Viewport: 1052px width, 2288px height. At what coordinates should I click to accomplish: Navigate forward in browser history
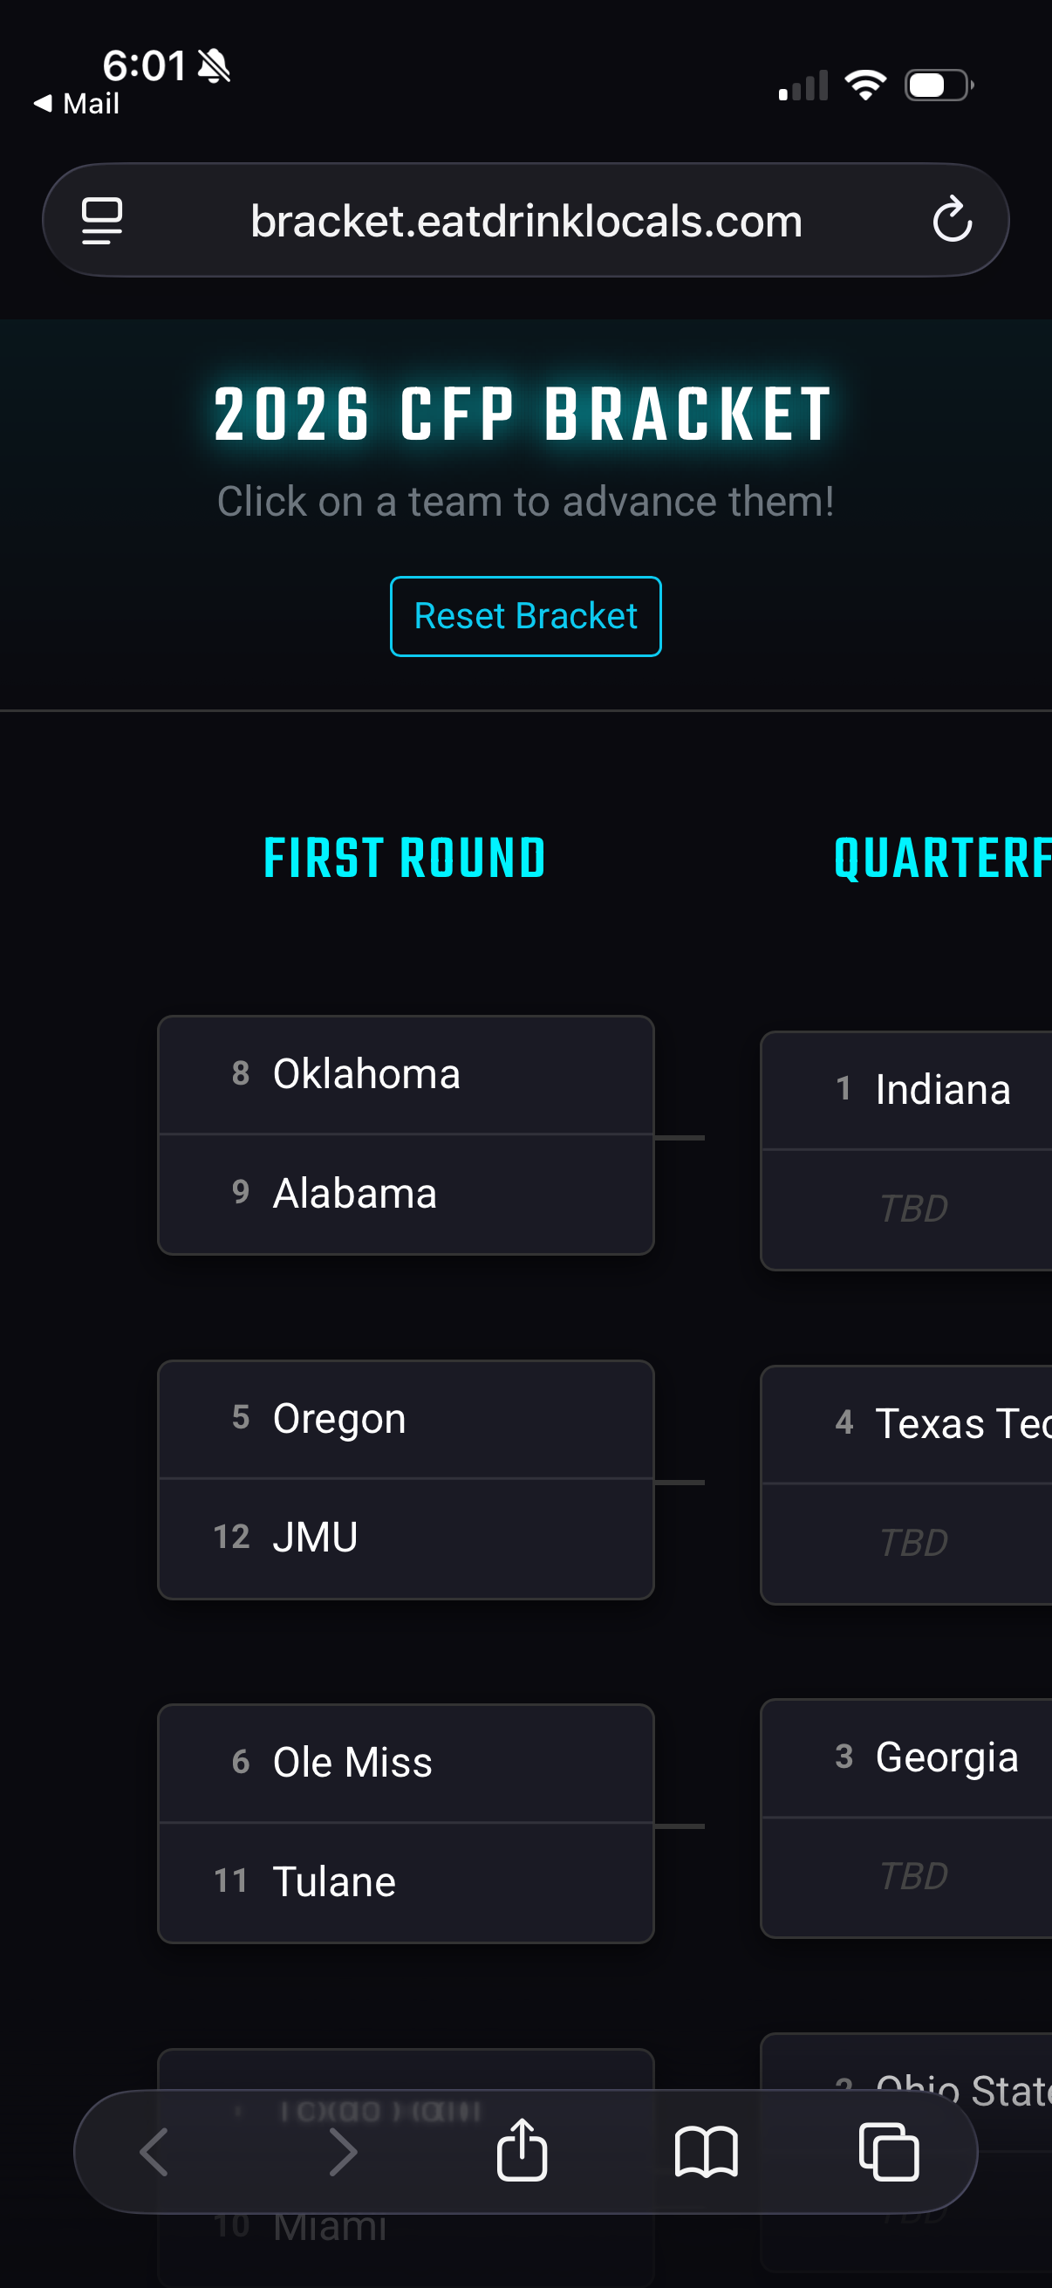342,2151
